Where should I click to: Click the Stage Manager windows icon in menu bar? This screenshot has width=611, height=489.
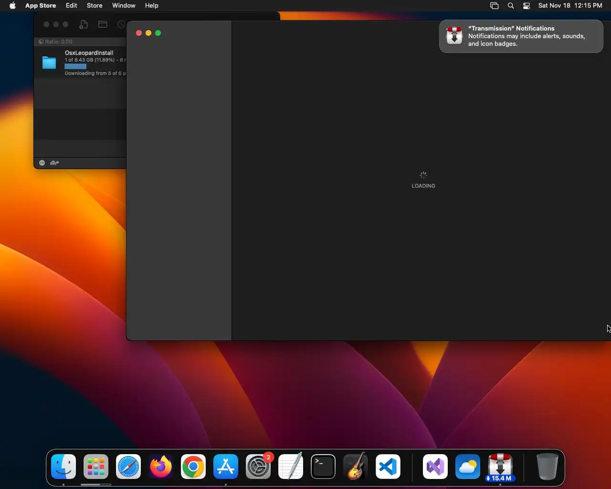tap(495, 6)
